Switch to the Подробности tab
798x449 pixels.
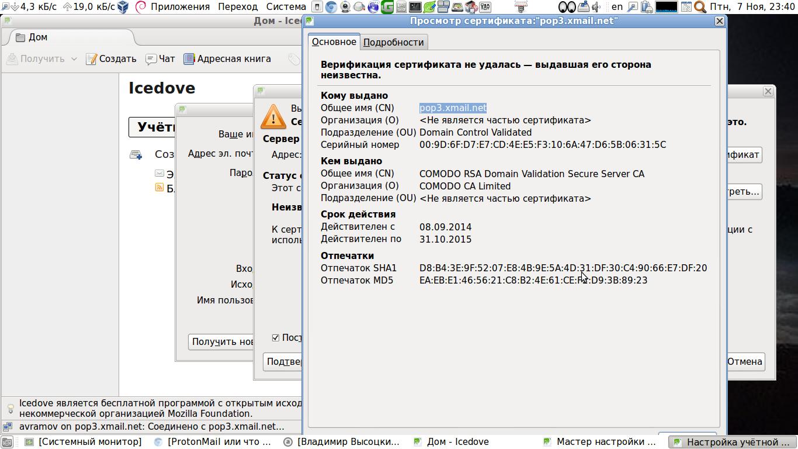tap(393, 42)
